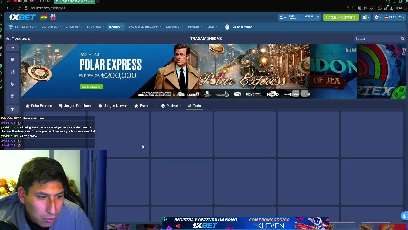Click MÁS INFORMACIÓN on Polar Express banner
Viewport: 408px width, 230px height.
(91, 87)
